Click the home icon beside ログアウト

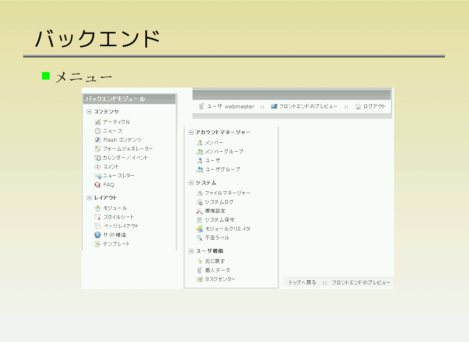(x=358, y=106)
